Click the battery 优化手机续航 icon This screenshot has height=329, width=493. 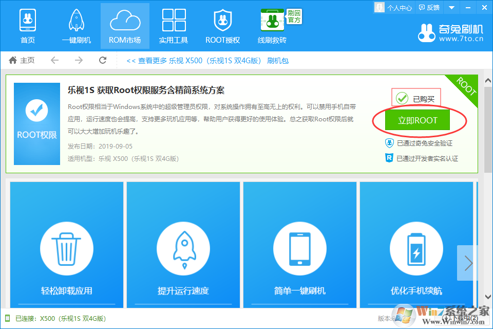[x=416, y=249]
